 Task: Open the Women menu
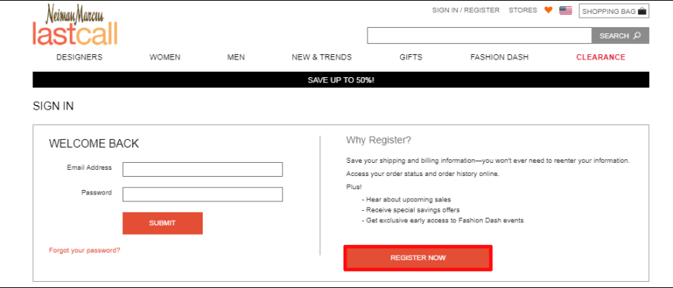165,57
